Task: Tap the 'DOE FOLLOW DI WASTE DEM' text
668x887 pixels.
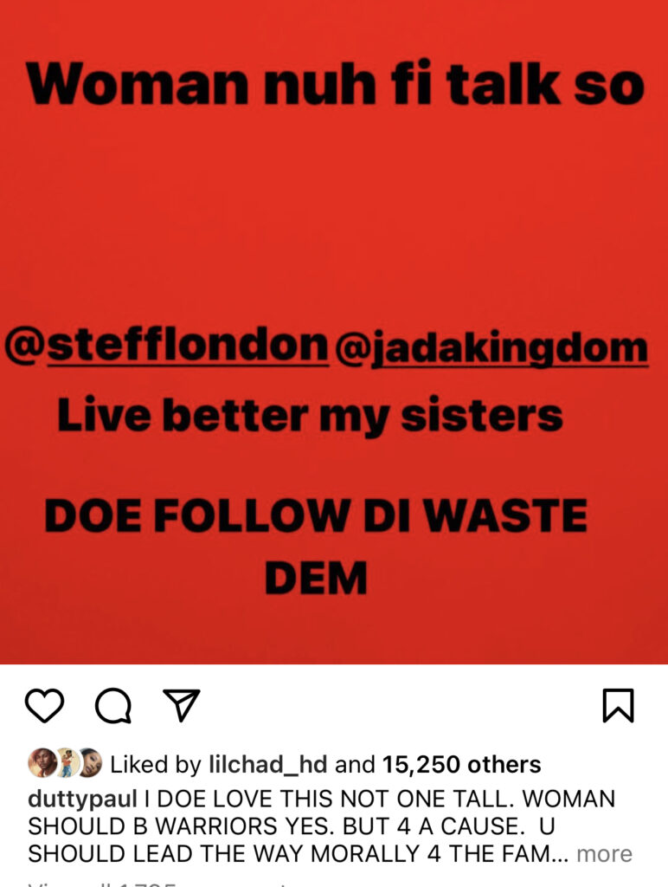Action: 316,546
